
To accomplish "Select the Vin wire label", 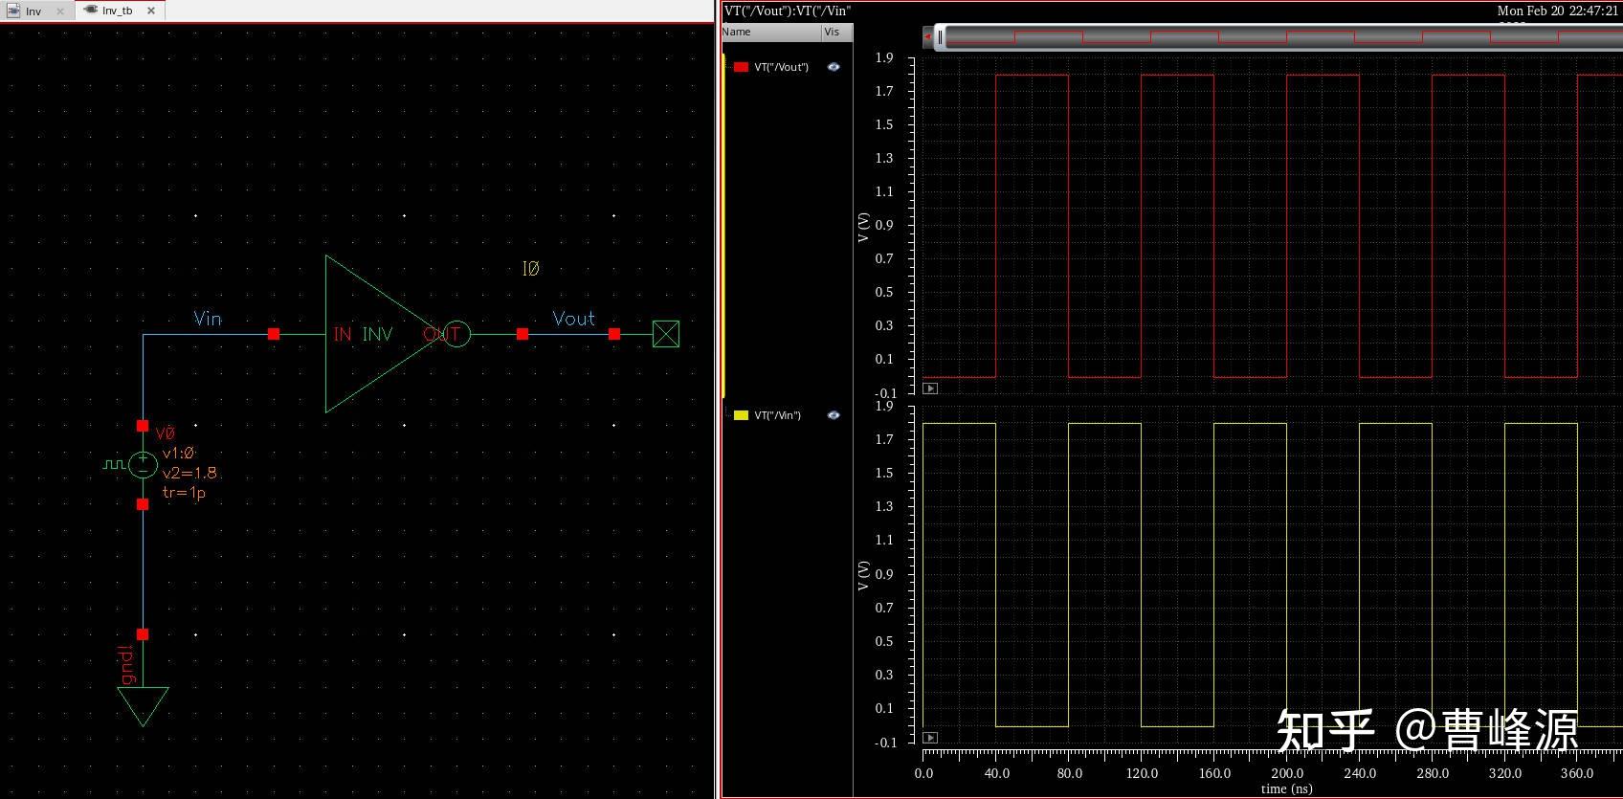I will coord(208,319).
